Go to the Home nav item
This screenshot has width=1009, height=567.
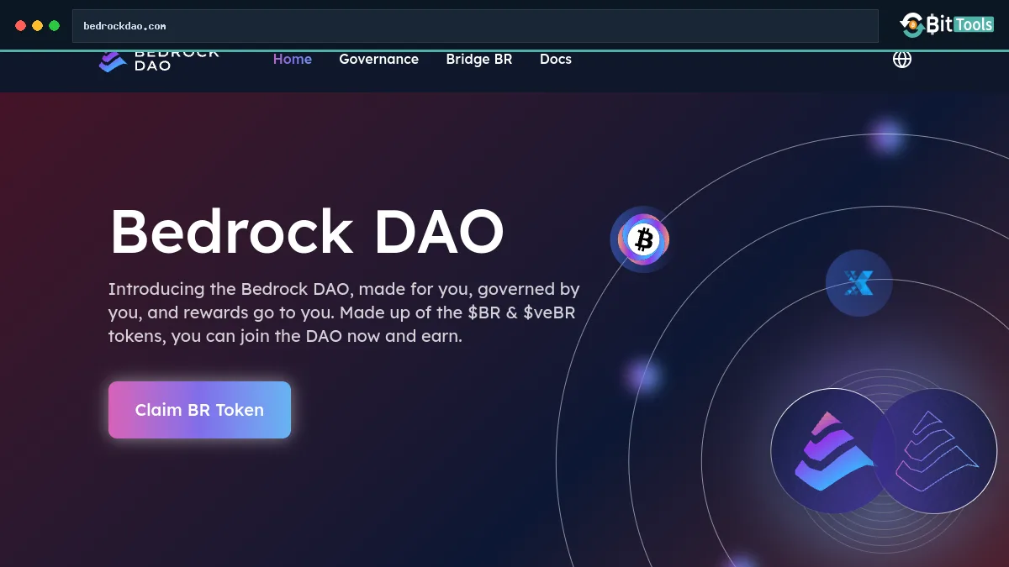click(x=293, y=59)
